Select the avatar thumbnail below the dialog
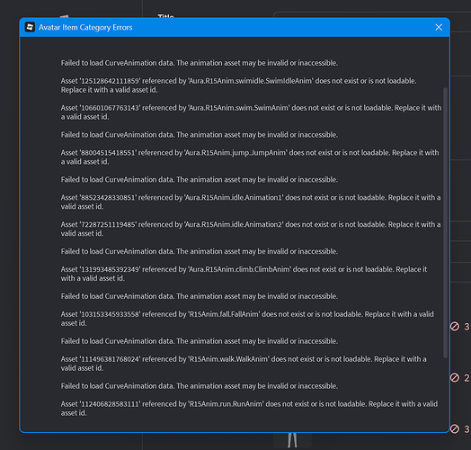This screenshot has height=450, width=471. [292, 440]
